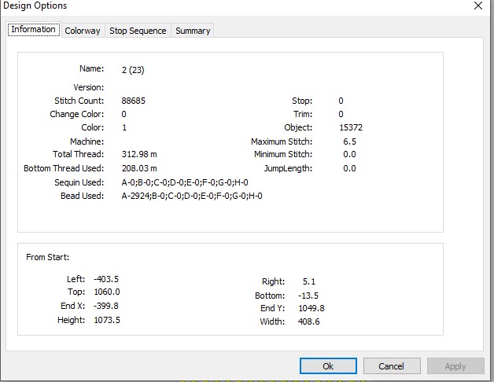Open the Colorway tab
This screenshot has width=494, height=382.
click(x=83, y=31)
